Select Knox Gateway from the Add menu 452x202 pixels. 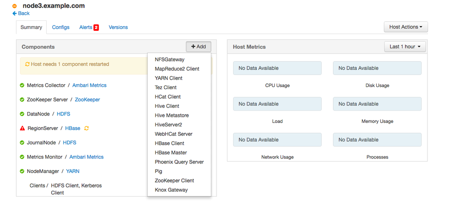pos(171,190)
